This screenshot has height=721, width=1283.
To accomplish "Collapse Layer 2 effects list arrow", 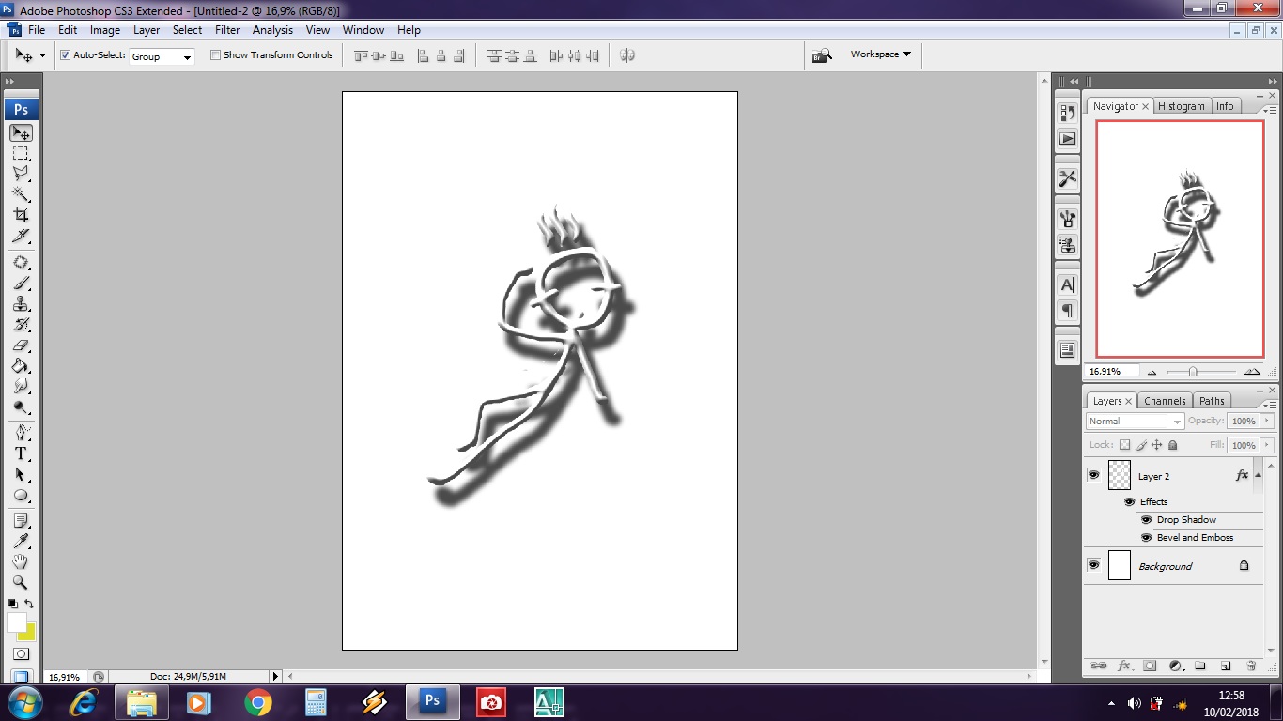I will [1259, 476].
